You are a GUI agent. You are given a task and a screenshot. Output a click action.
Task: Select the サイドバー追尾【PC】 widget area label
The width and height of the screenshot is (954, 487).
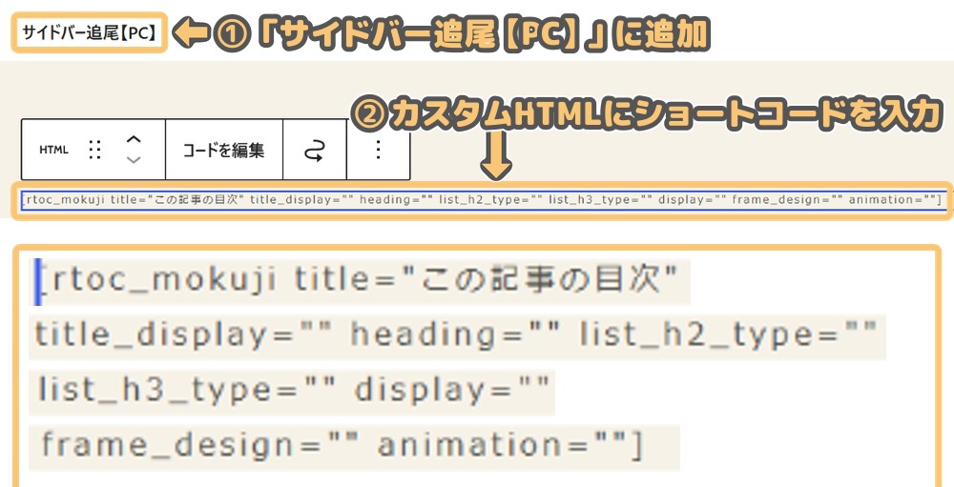tap(89, 32)
